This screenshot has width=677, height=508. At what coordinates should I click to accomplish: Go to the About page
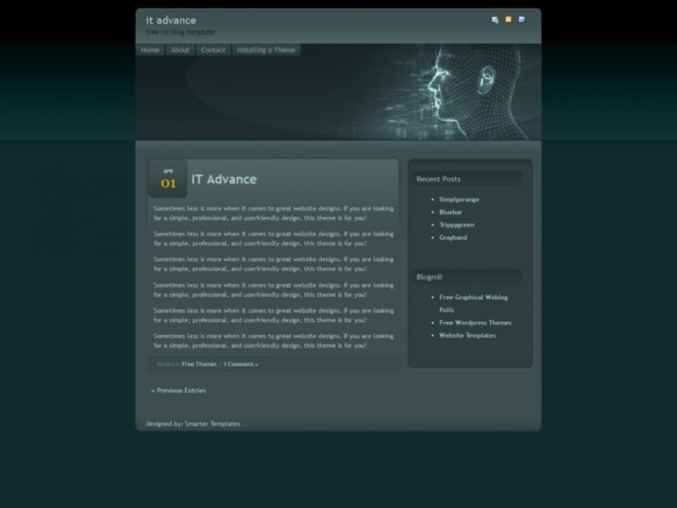click(180, 50)
